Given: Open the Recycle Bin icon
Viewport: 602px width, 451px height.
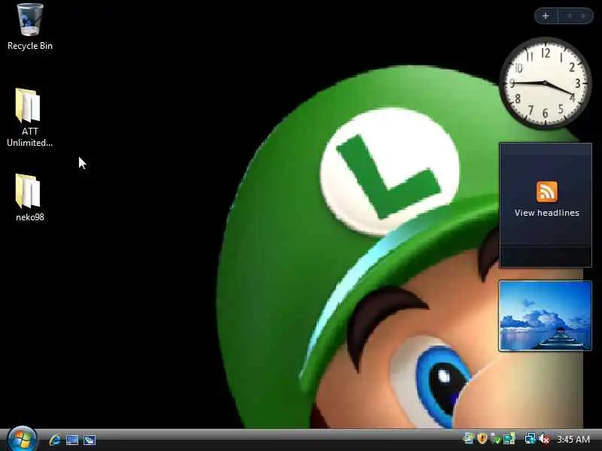Looking at the screenshot, I should (29, 20).
